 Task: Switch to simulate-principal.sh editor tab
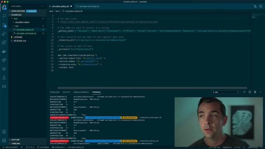[89, 6]
